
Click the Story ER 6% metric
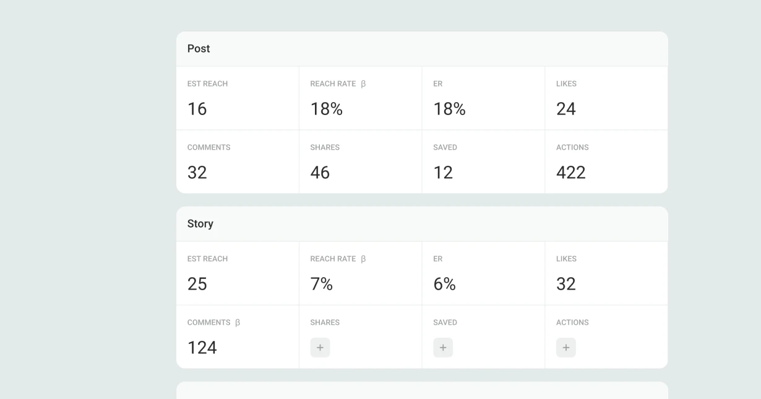[444, 284]
